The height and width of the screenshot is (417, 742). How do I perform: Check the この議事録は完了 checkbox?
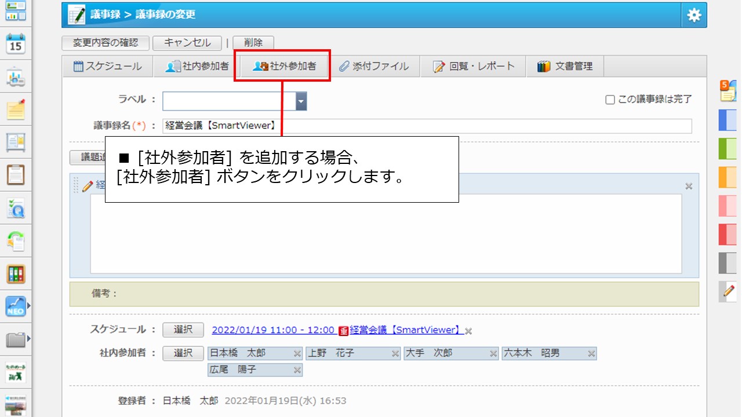point(610,100)
